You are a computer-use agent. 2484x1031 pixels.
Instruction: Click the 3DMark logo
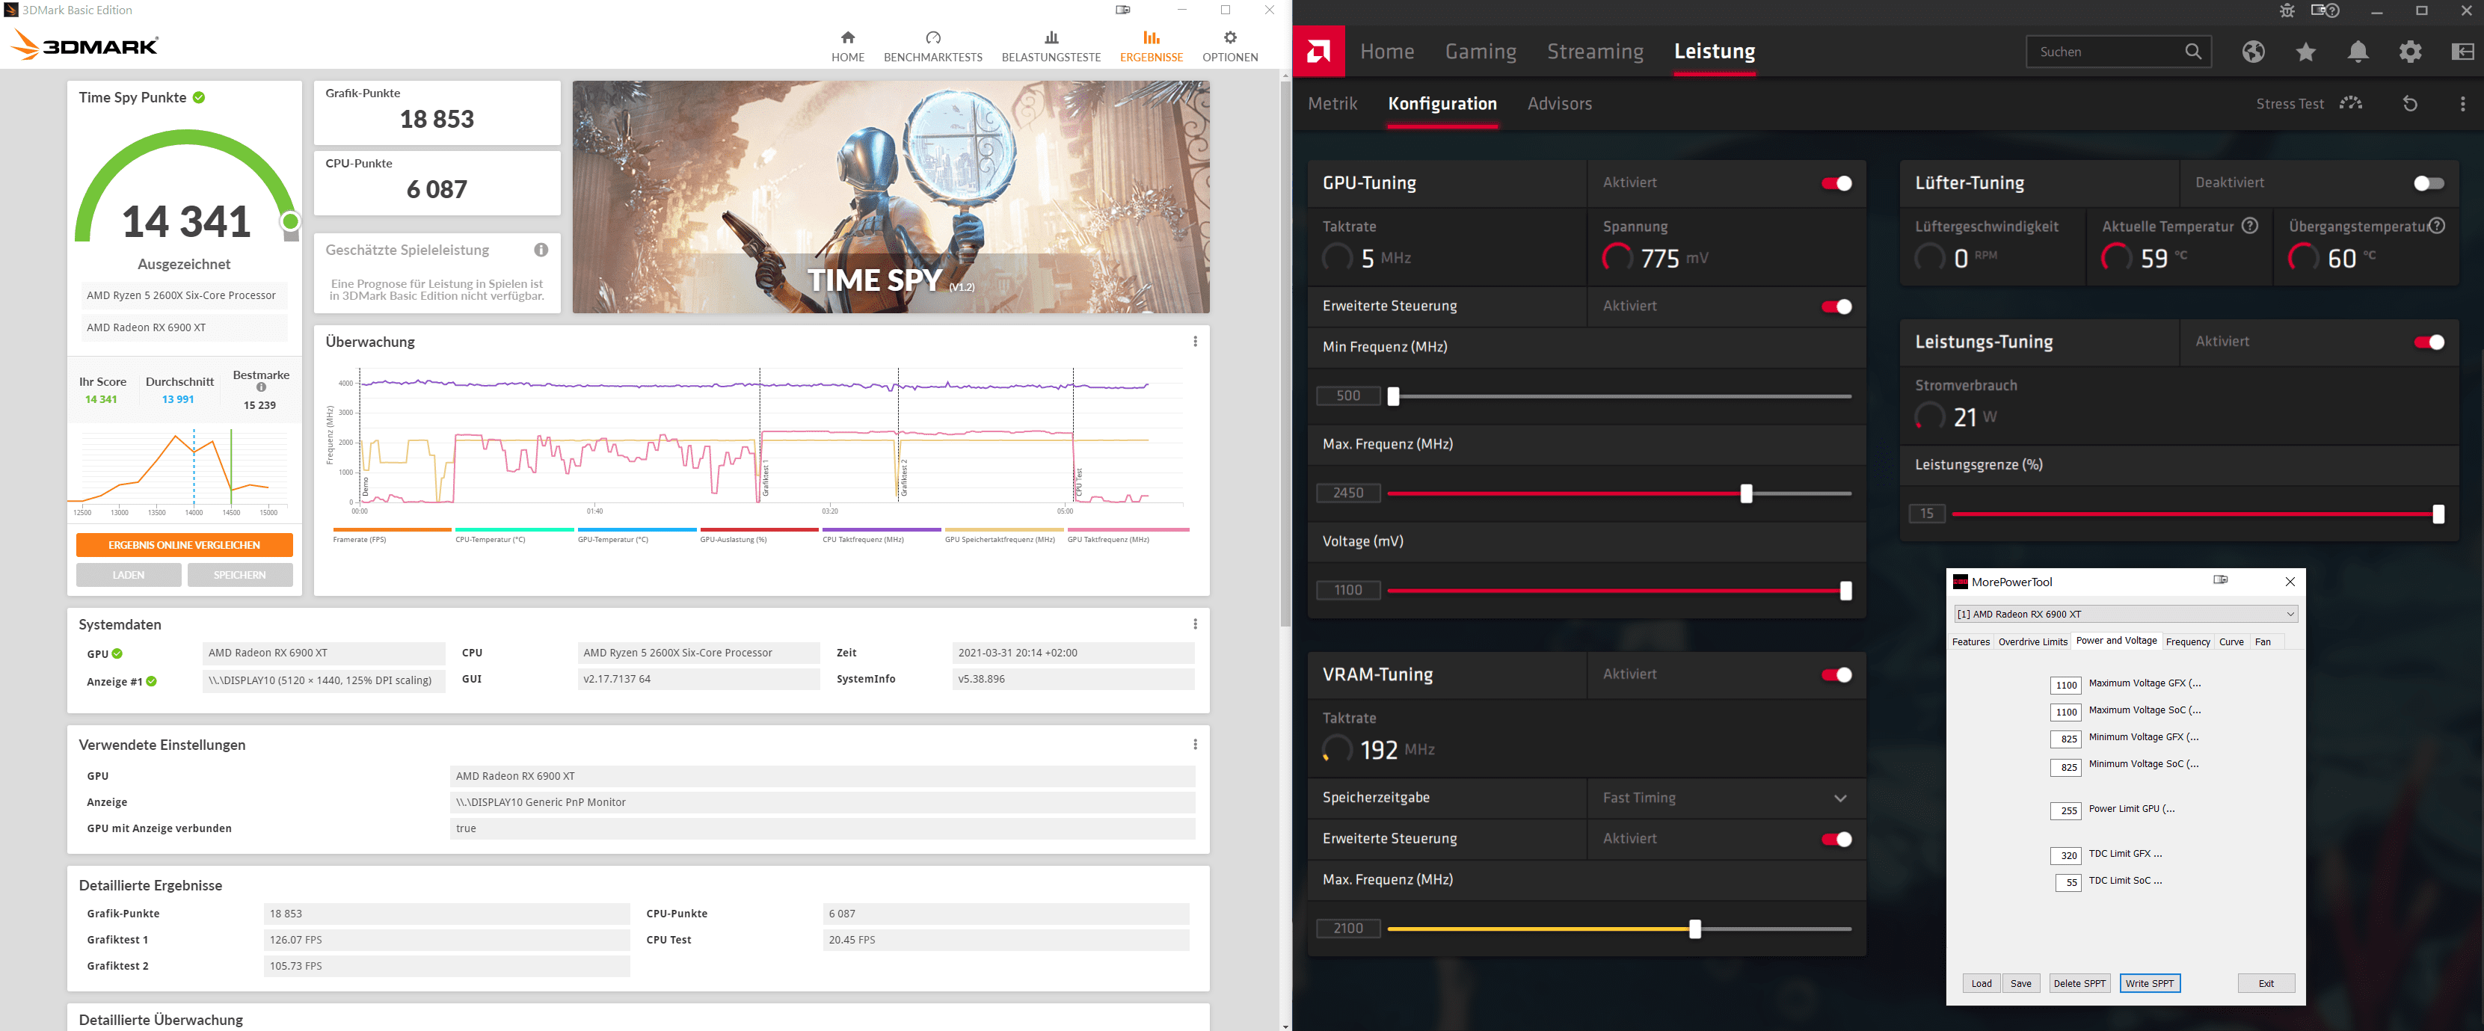(x=84, y=46)
